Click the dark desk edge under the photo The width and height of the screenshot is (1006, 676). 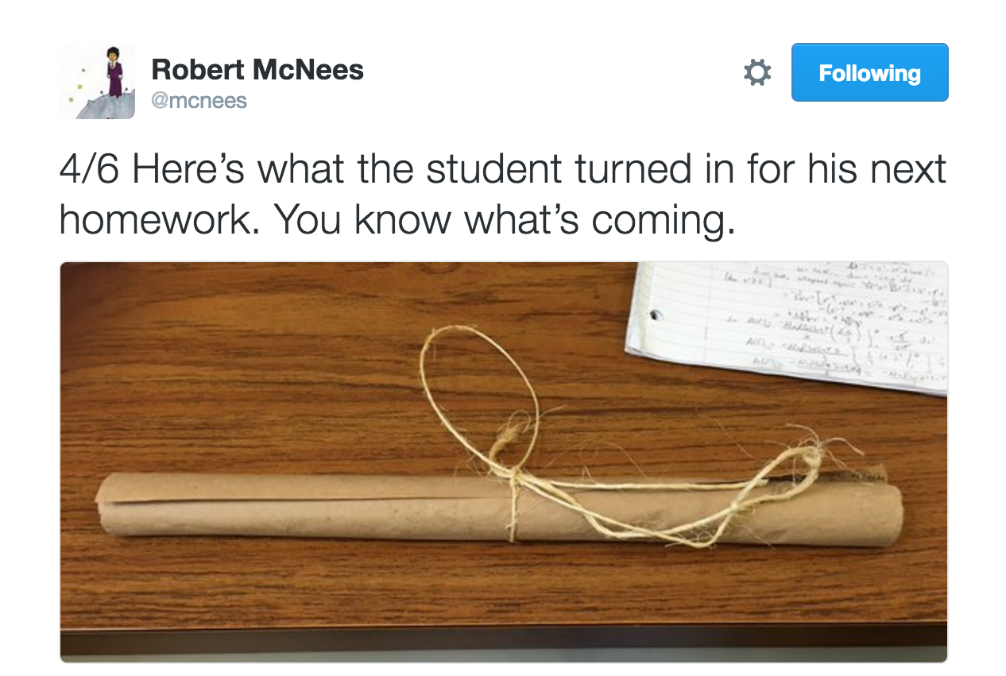(504, 645)
